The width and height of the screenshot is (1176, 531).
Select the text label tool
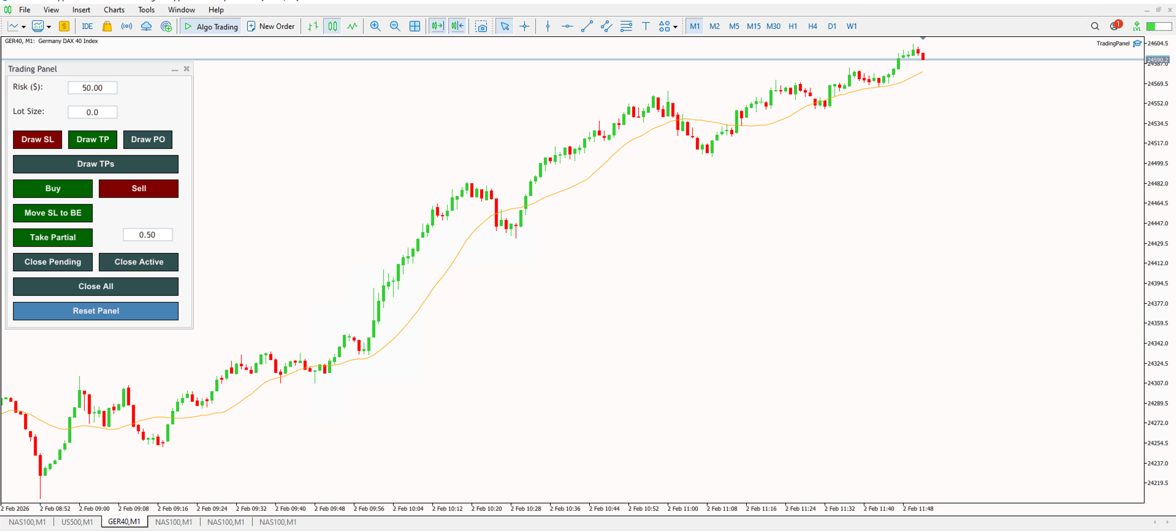646,26
